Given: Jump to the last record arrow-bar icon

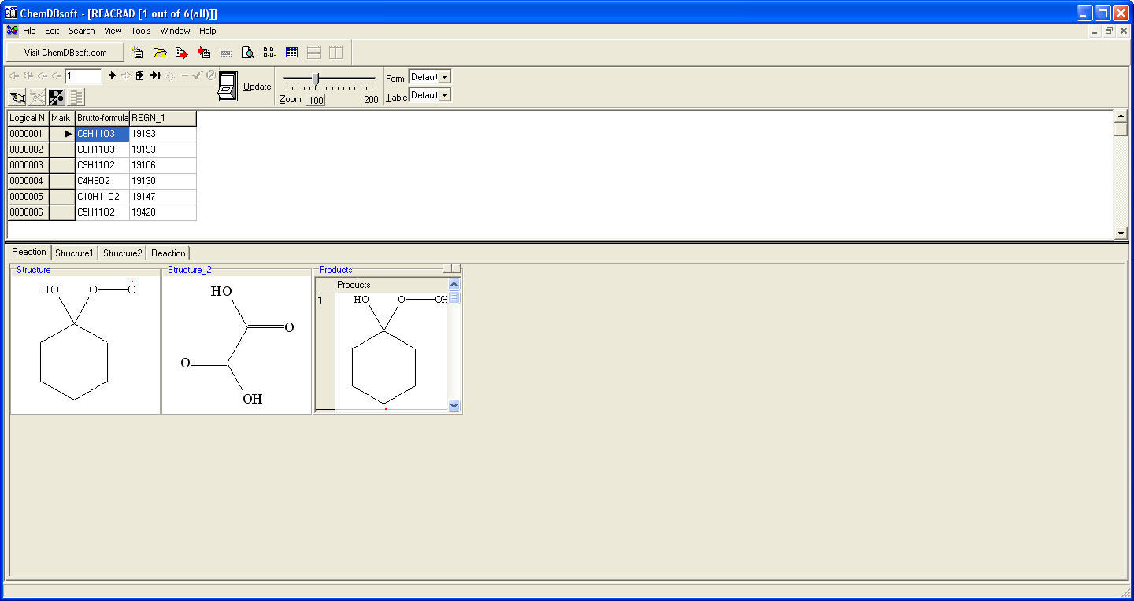Looking at the screenshot, I should point(155,76).
